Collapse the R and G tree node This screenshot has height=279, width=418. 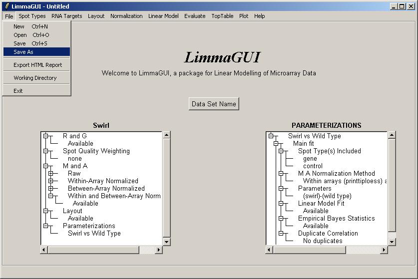(x=45, y=136)
